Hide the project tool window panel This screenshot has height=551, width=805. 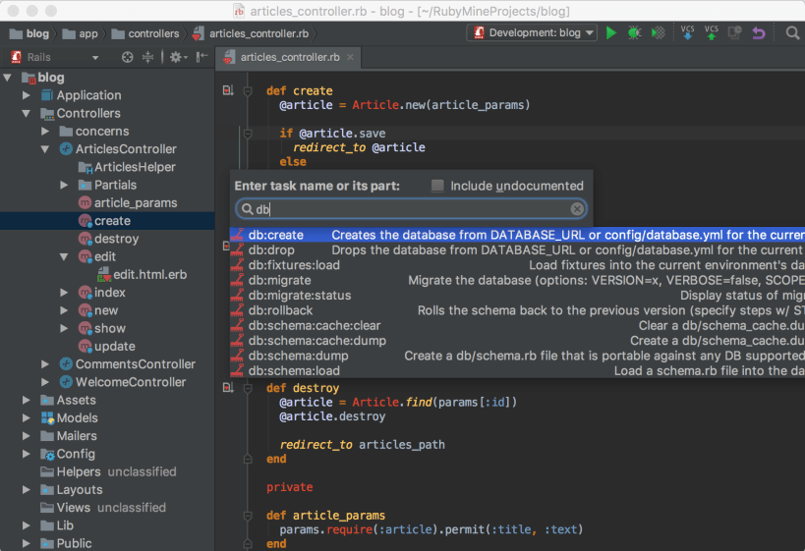click(202, 57)
